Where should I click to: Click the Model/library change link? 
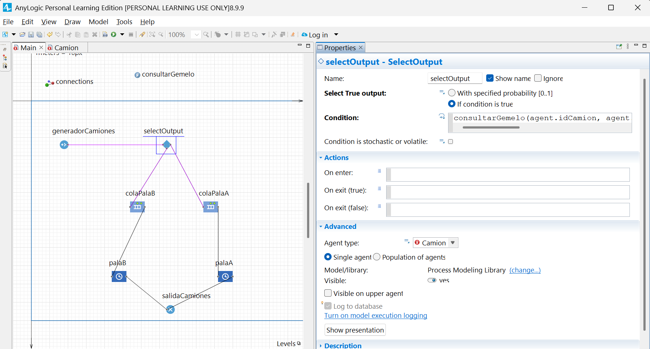(x=525, y=270)
